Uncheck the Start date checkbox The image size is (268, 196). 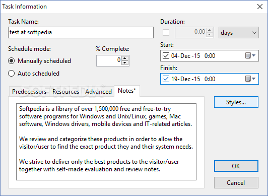pyautogui.click(x=166, y=56)
